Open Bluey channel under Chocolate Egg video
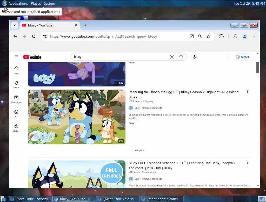The width and height of the screenshot is (266, 202). click(x=147, y=108)
